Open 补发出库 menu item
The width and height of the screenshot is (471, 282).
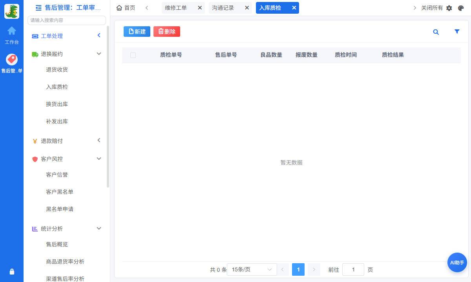point(57,121)
